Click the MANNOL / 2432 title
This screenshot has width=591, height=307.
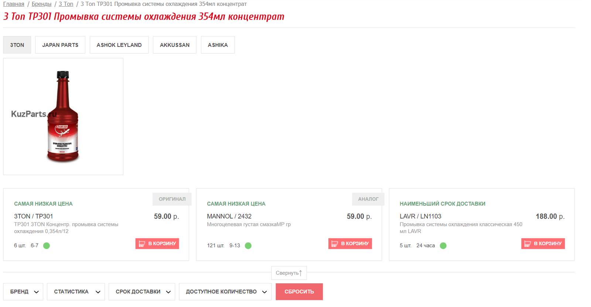click(x=229, y=216)
